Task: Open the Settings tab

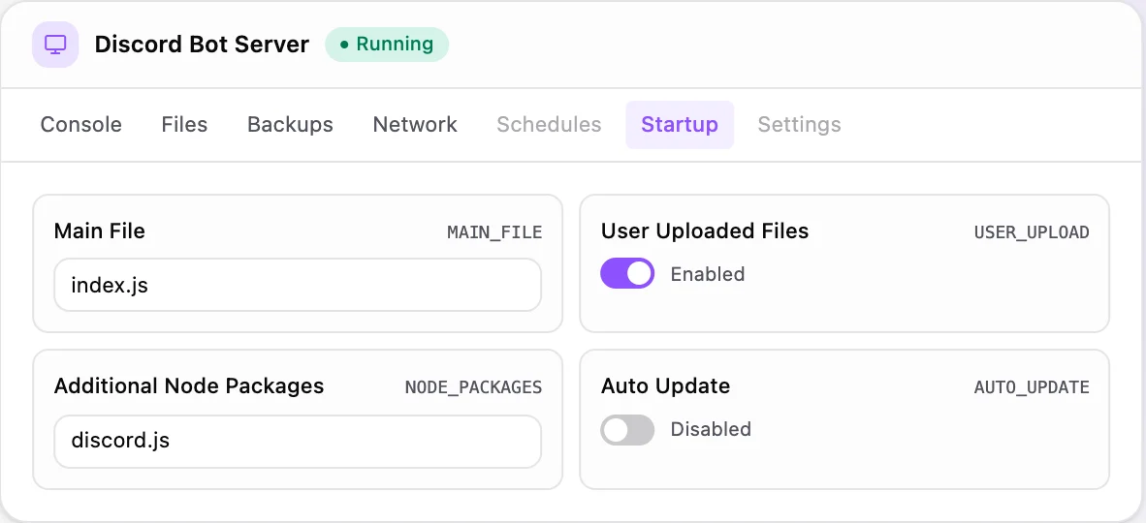Action: [799, 125]
